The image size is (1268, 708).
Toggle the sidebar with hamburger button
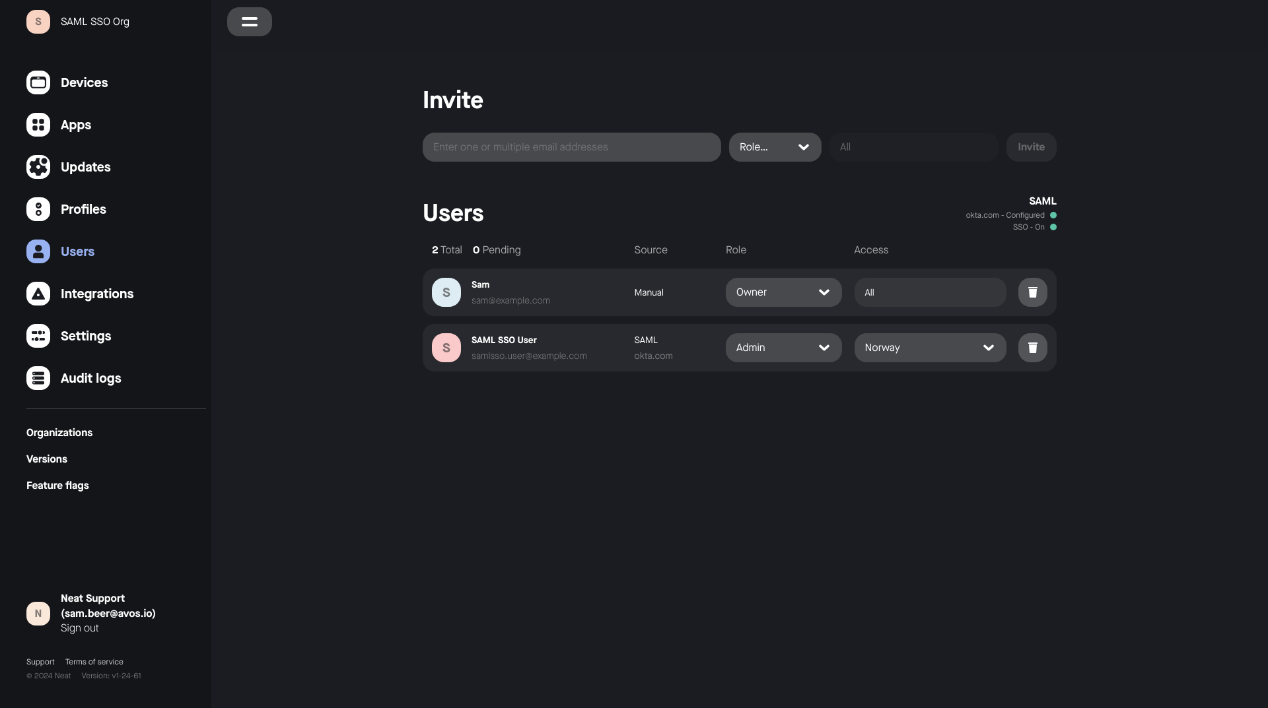(x=249, y=22)
